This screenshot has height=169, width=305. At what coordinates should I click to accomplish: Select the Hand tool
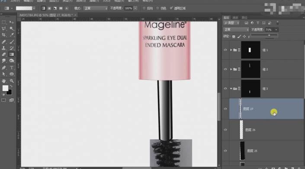point(4,81)
